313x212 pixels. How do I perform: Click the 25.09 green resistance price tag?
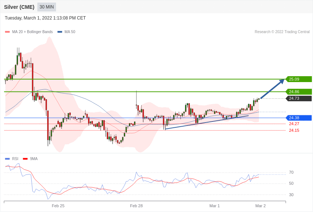299,79
